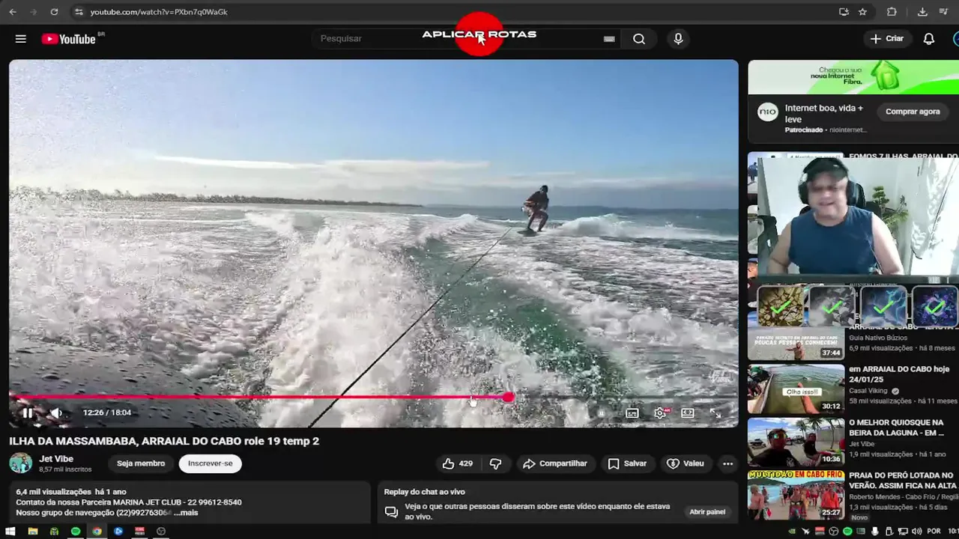Click 'Replay do chat ao vivo' heading
This screenshot has height=539, width=959.
(425, 492)
